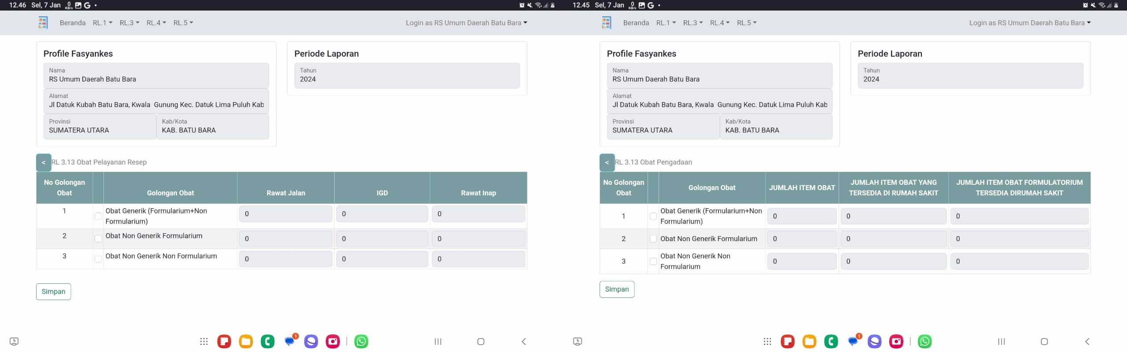Open the pink camera app in left dock
Viewport: 1127px width, 352px height.
click(333, 341)
